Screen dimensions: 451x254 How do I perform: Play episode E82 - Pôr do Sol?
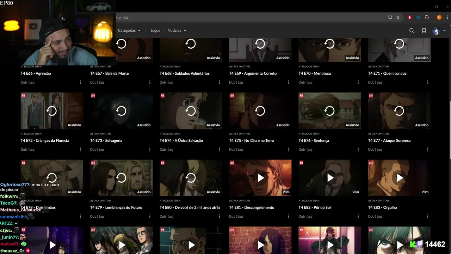tap(329, 178)
